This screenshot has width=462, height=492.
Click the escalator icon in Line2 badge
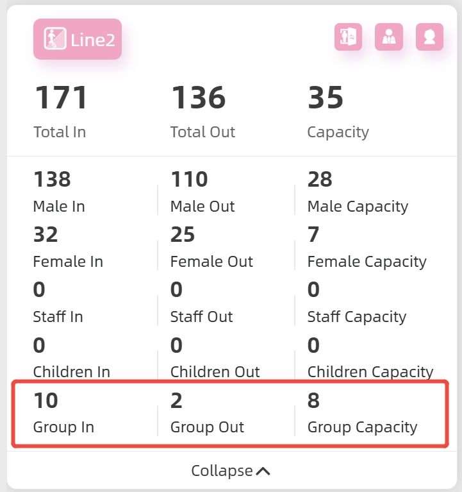point(54,39)
